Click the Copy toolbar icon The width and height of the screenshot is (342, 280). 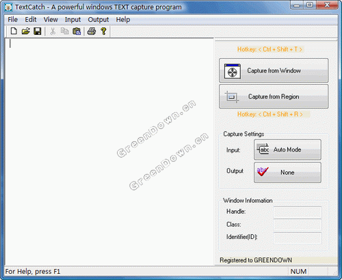[65, 31]
